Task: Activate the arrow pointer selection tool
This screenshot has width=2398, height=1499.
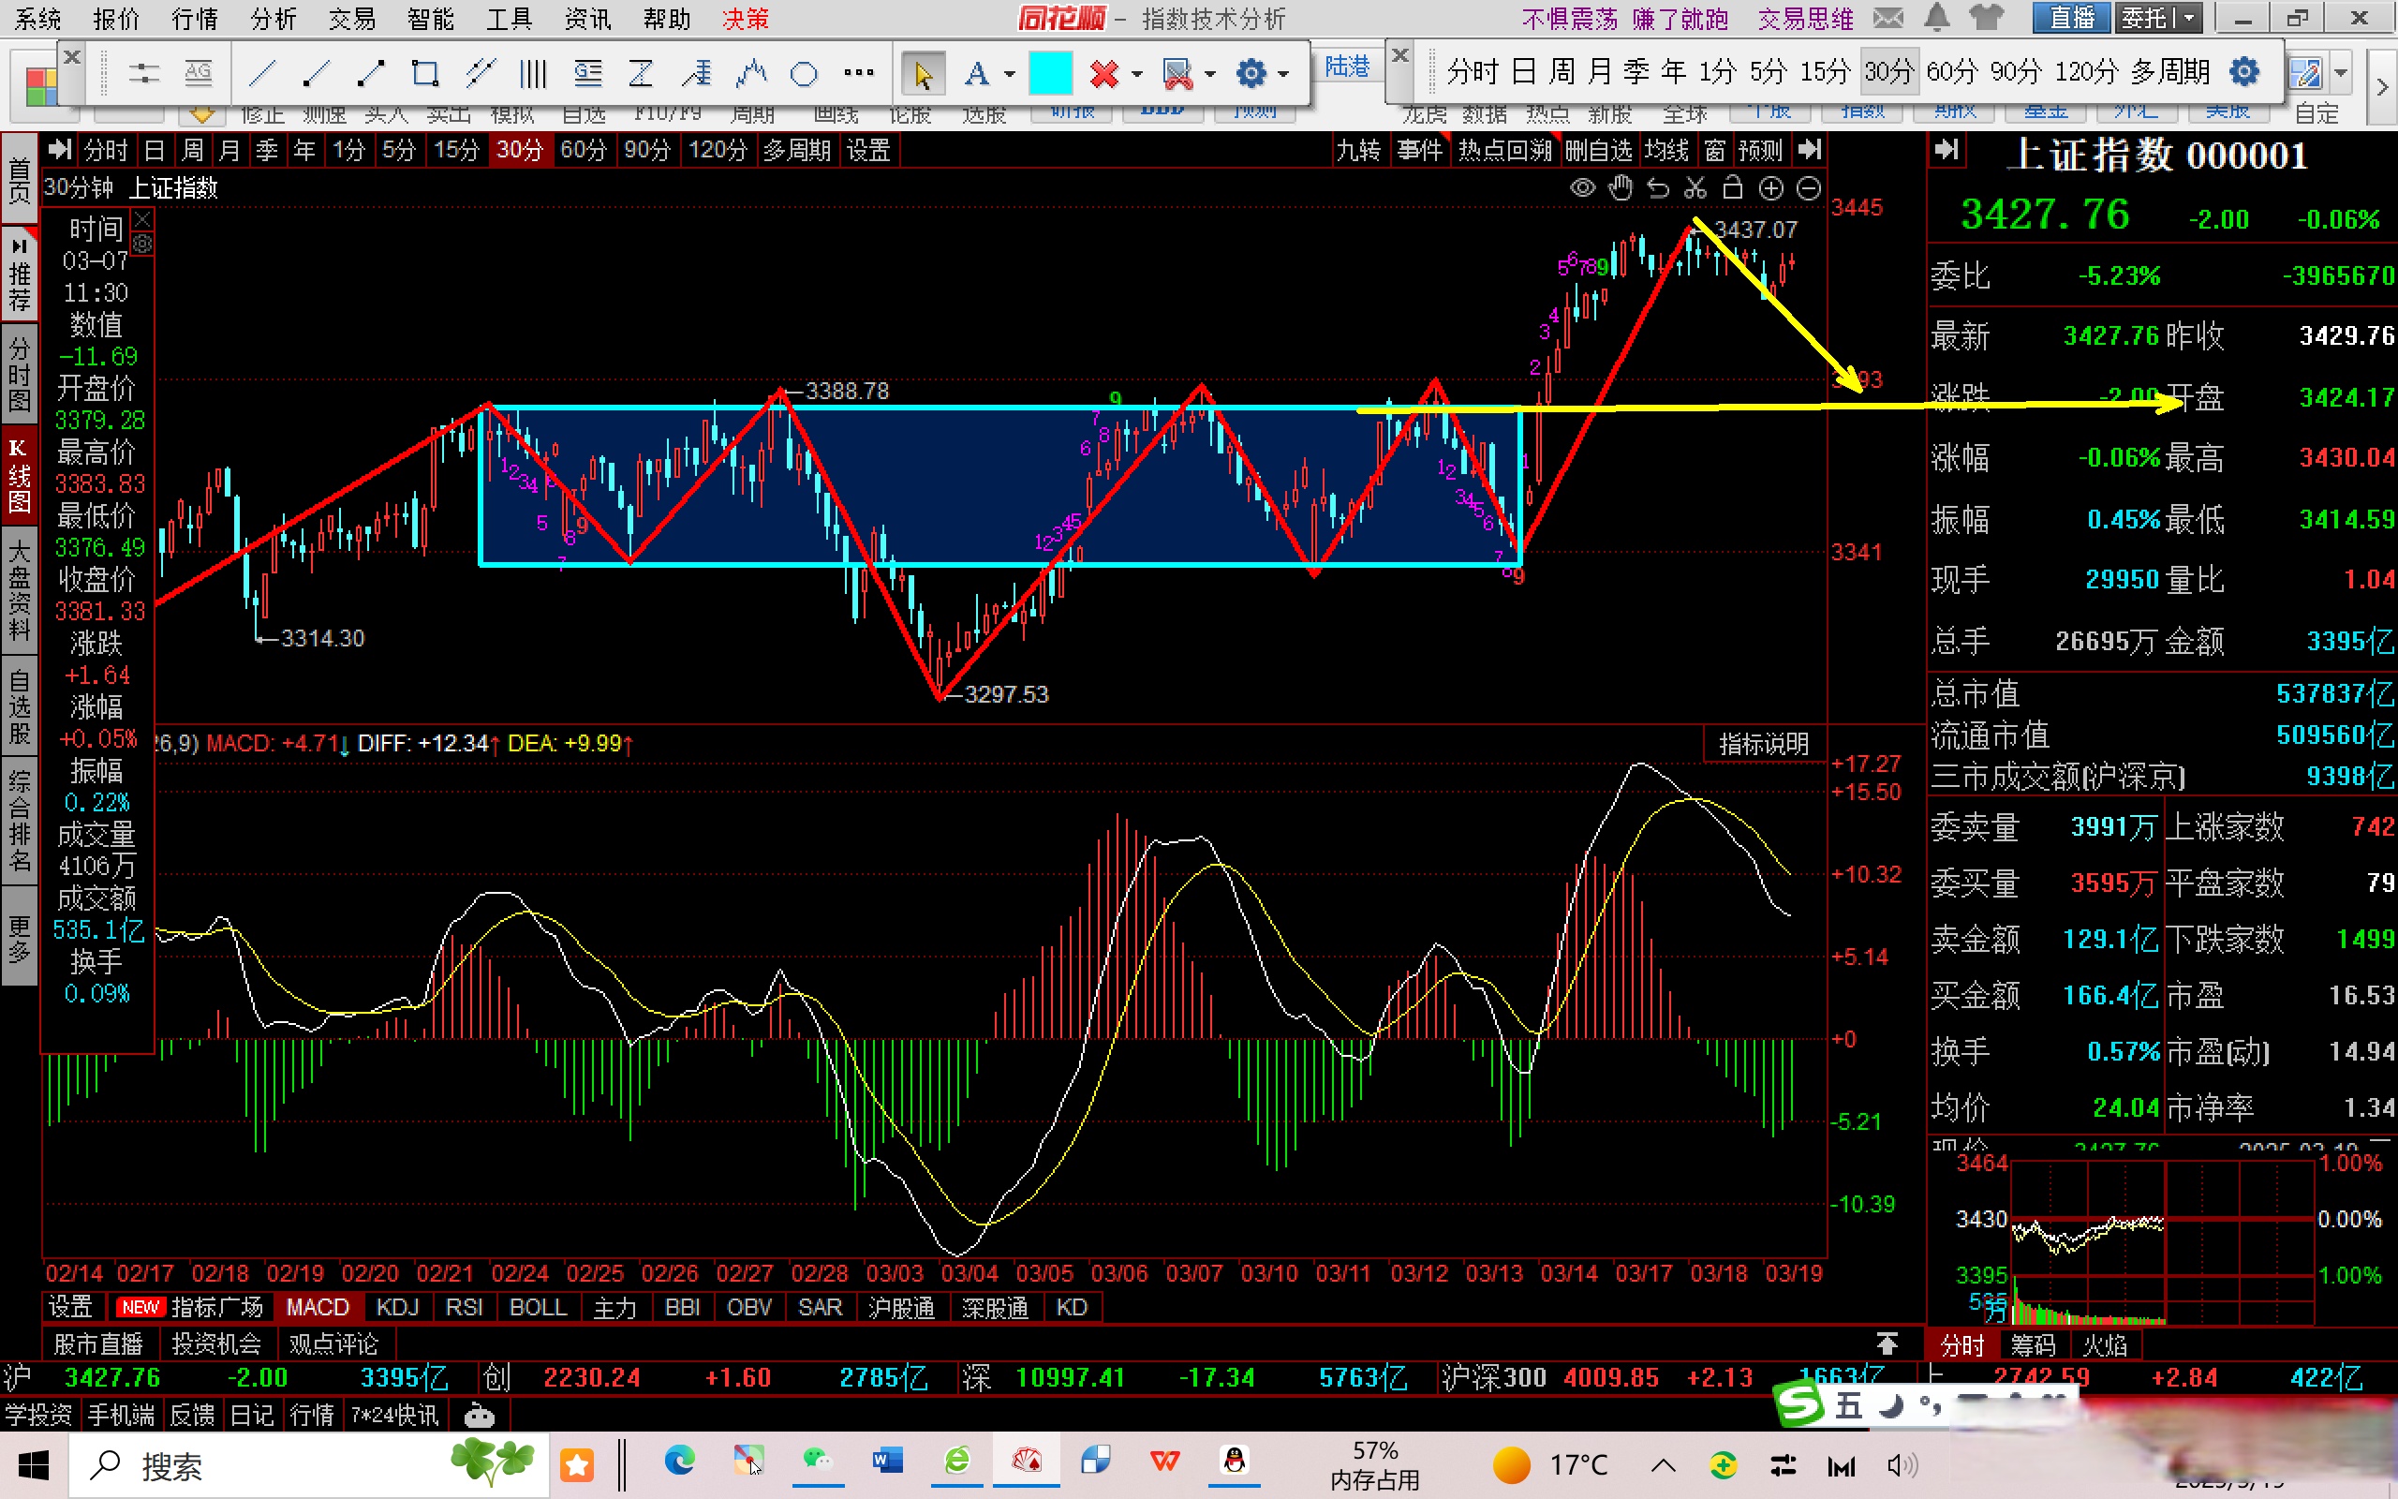Action: [923, 73]
